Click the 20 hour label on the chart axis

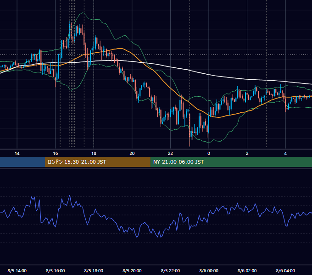[x=132, y=154]
